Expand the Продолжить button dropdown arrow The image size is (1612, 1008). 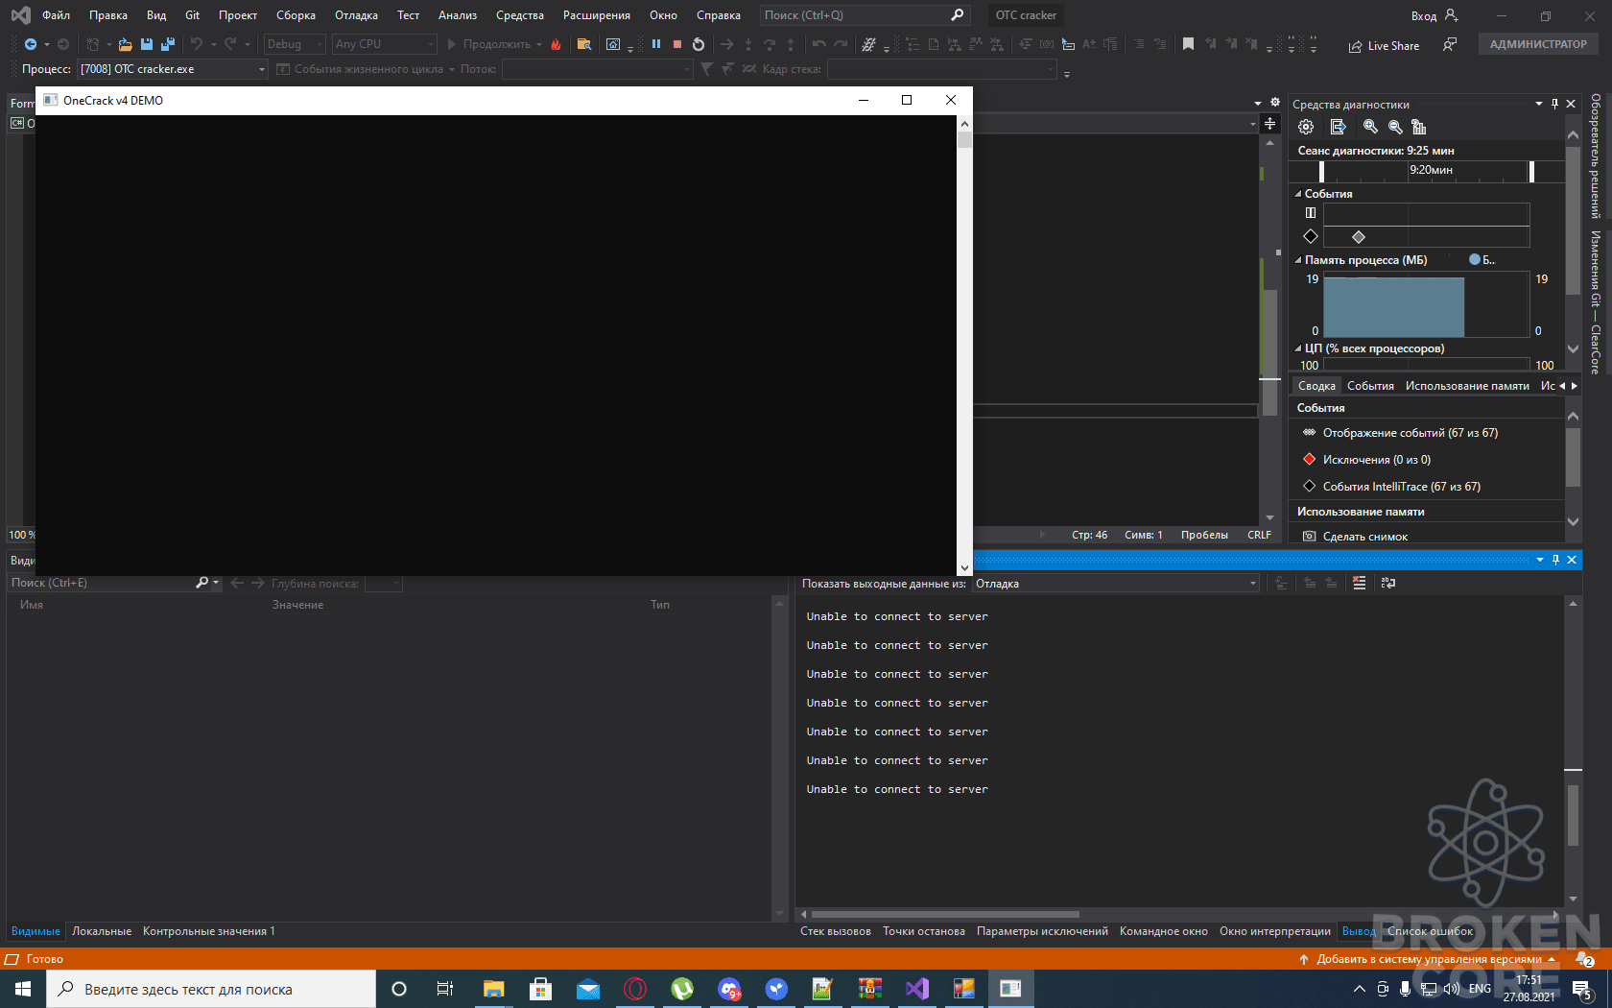click(539, 44)
